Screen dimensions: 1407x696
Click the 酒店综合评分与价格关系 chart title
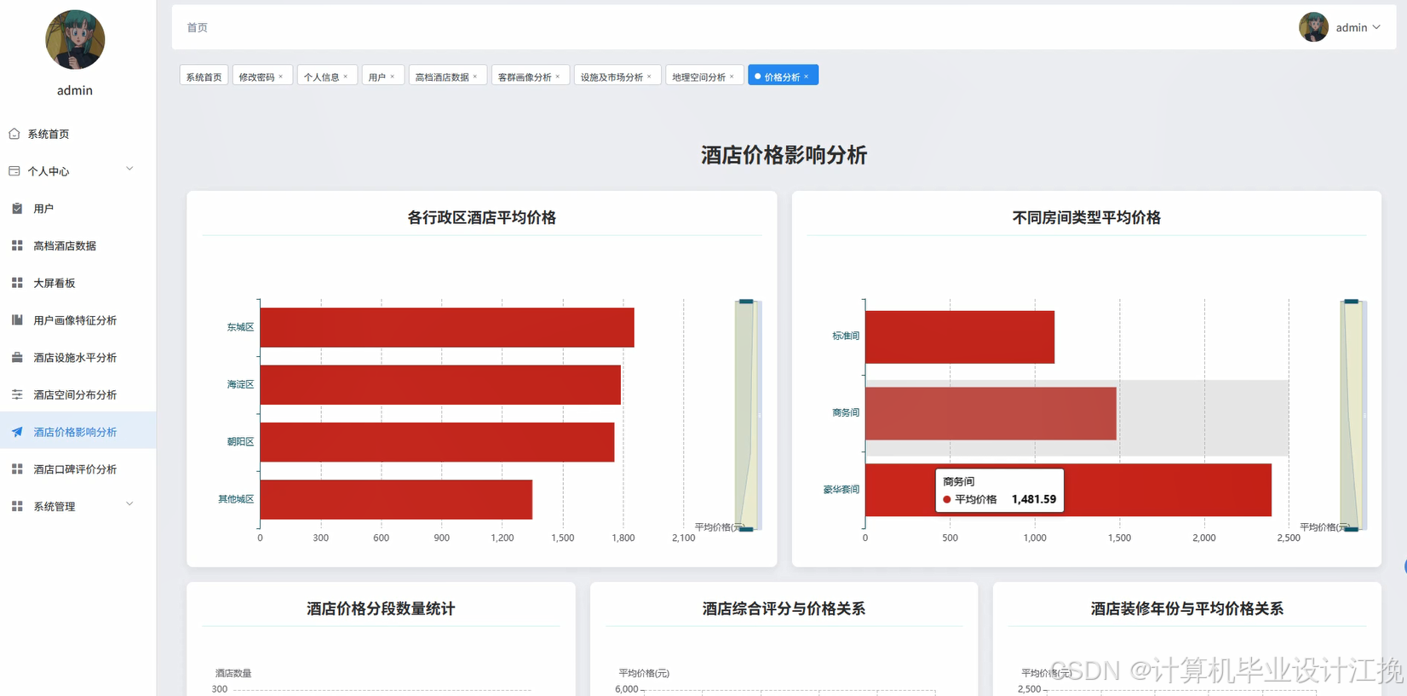[x=784, y=608]
